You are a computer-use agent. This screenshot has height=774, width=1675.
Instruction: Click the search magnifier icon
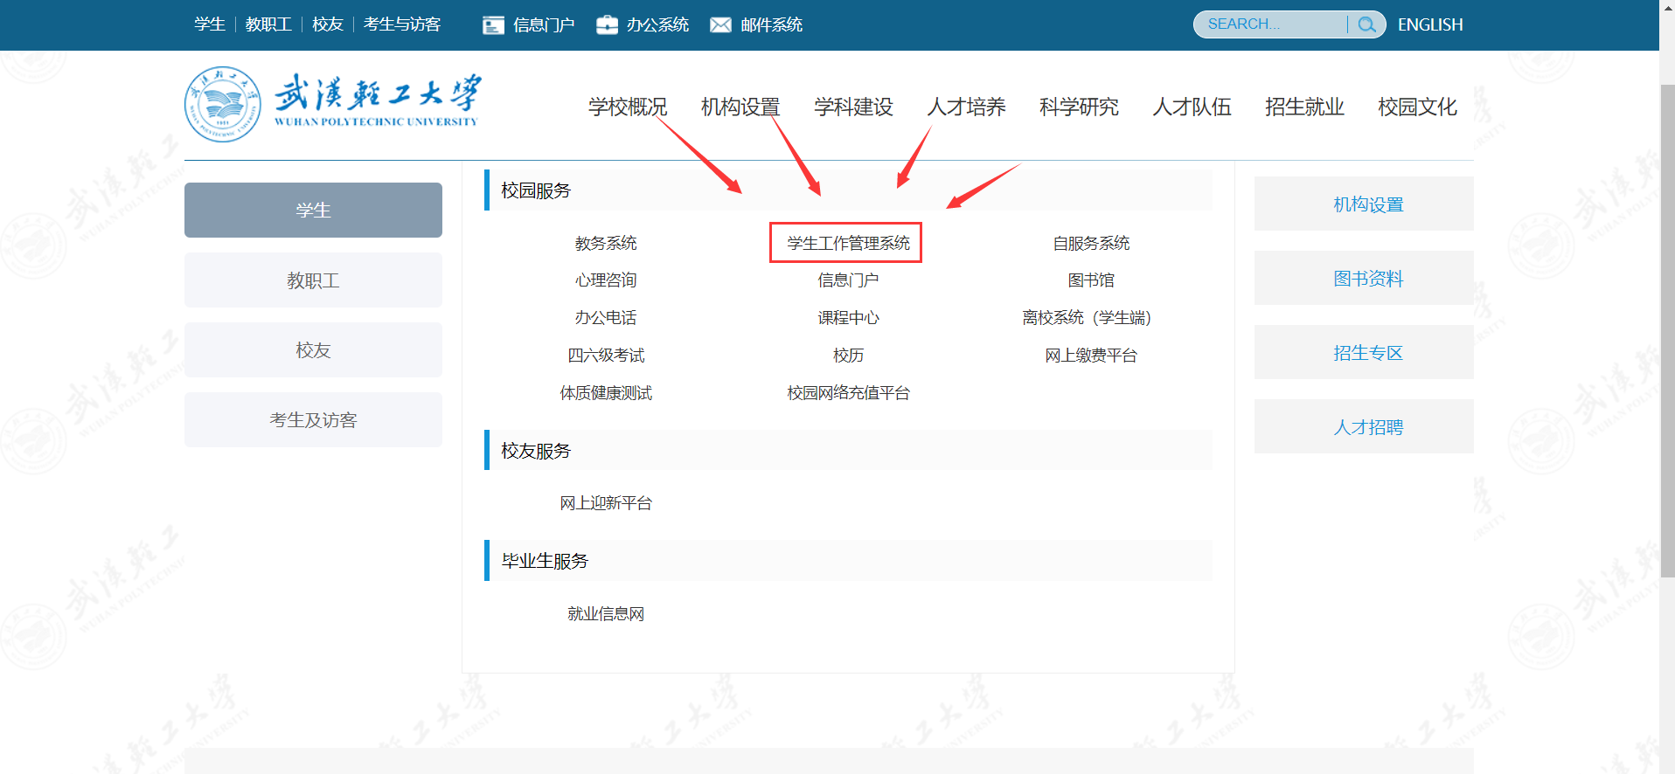click(1366, 24)
